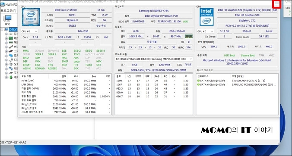The height and width of the screenshot is (156, 292).
Task: Select the DESKTOP computer icon in tree
Action: pyautogui.click(x=6, y=30)
